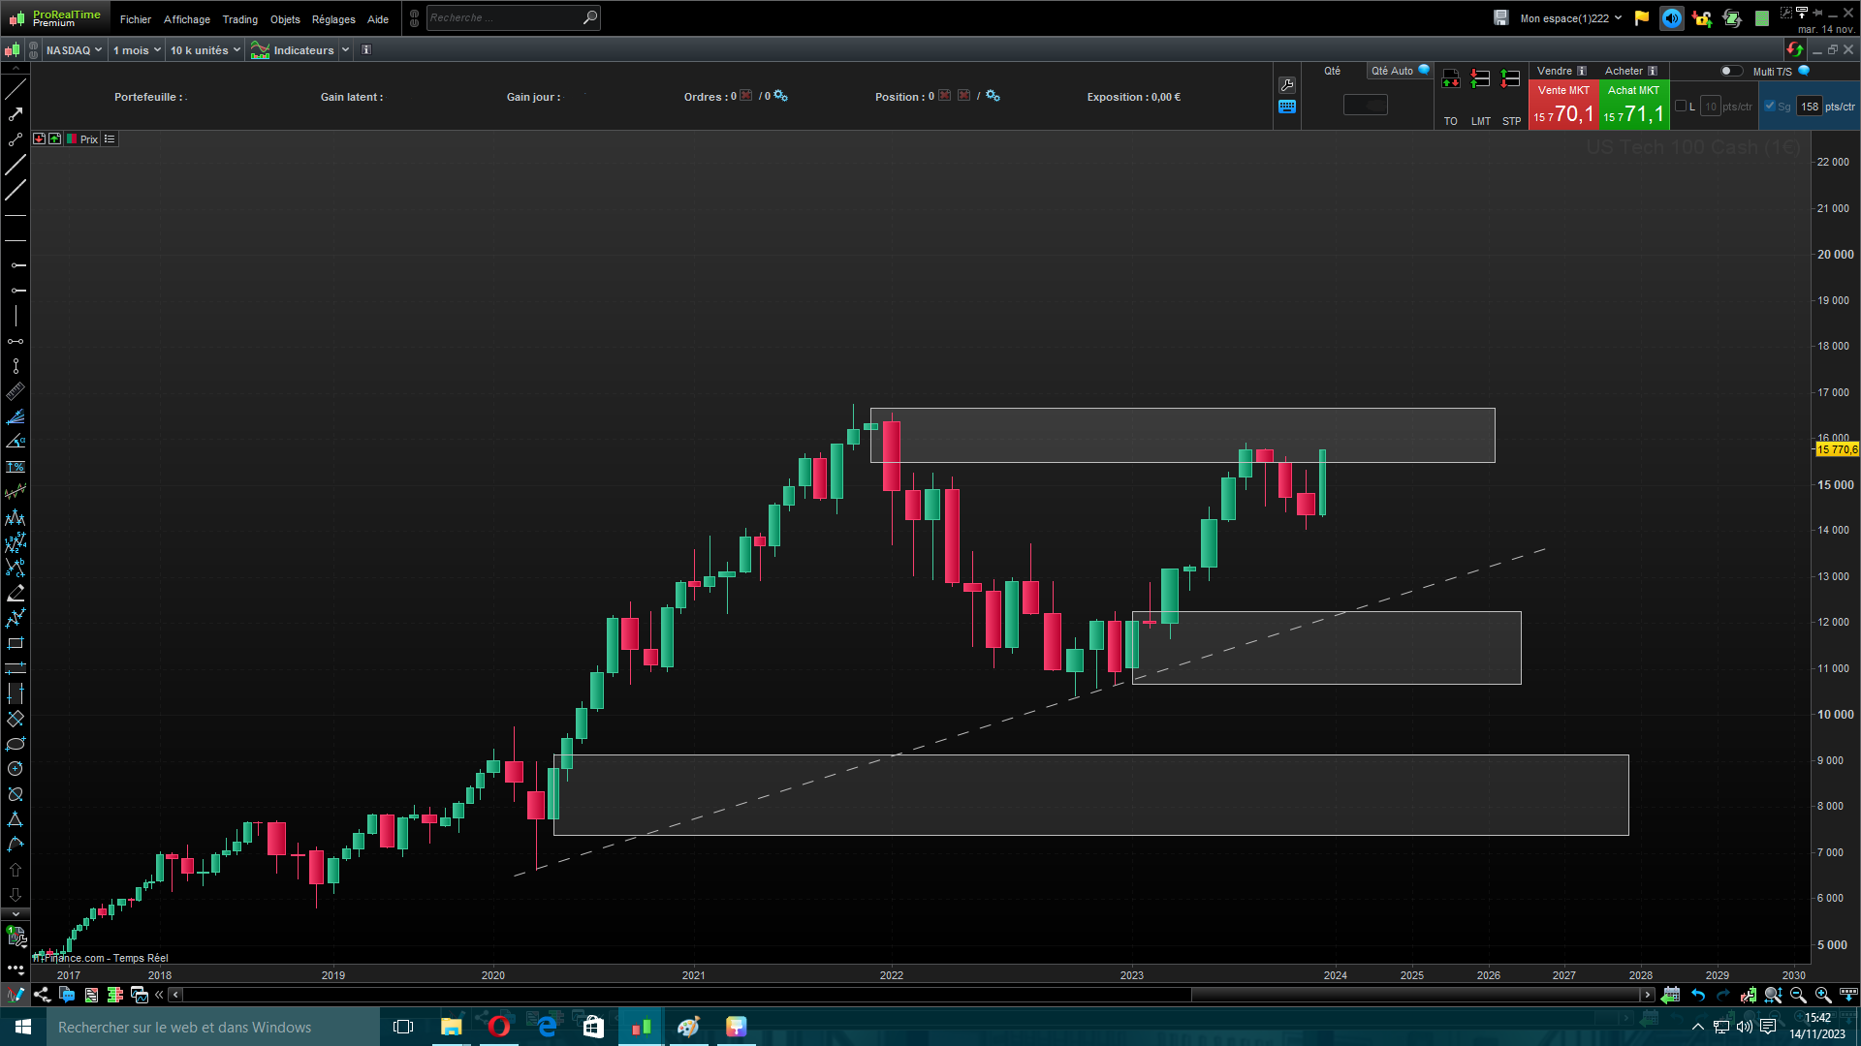Open the NASDAQ instrument dropdown

(74, 50)
